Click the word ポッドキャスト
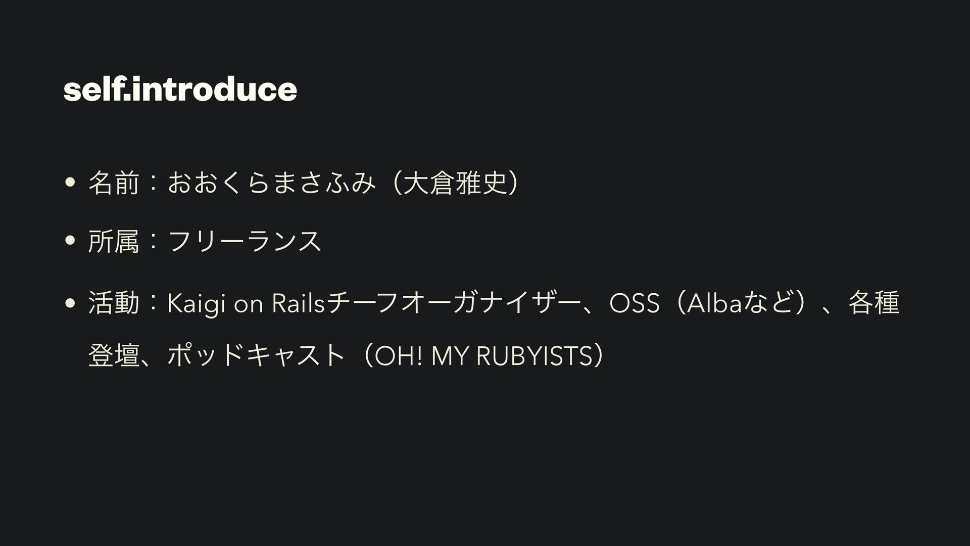 [257, 355]
